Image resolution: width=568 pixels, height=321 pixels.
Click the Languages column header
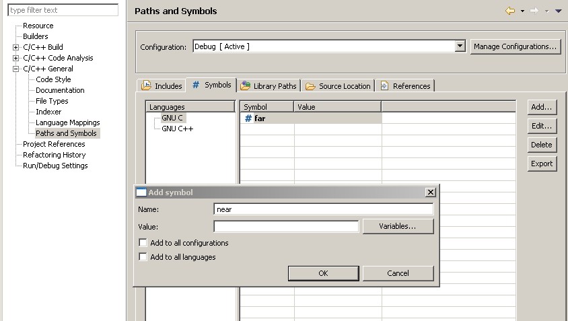tap(190, 107)
